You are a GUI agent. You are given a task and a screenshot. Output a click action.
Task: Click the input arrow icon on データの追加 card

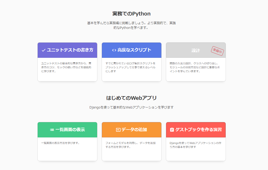point(118,130)
